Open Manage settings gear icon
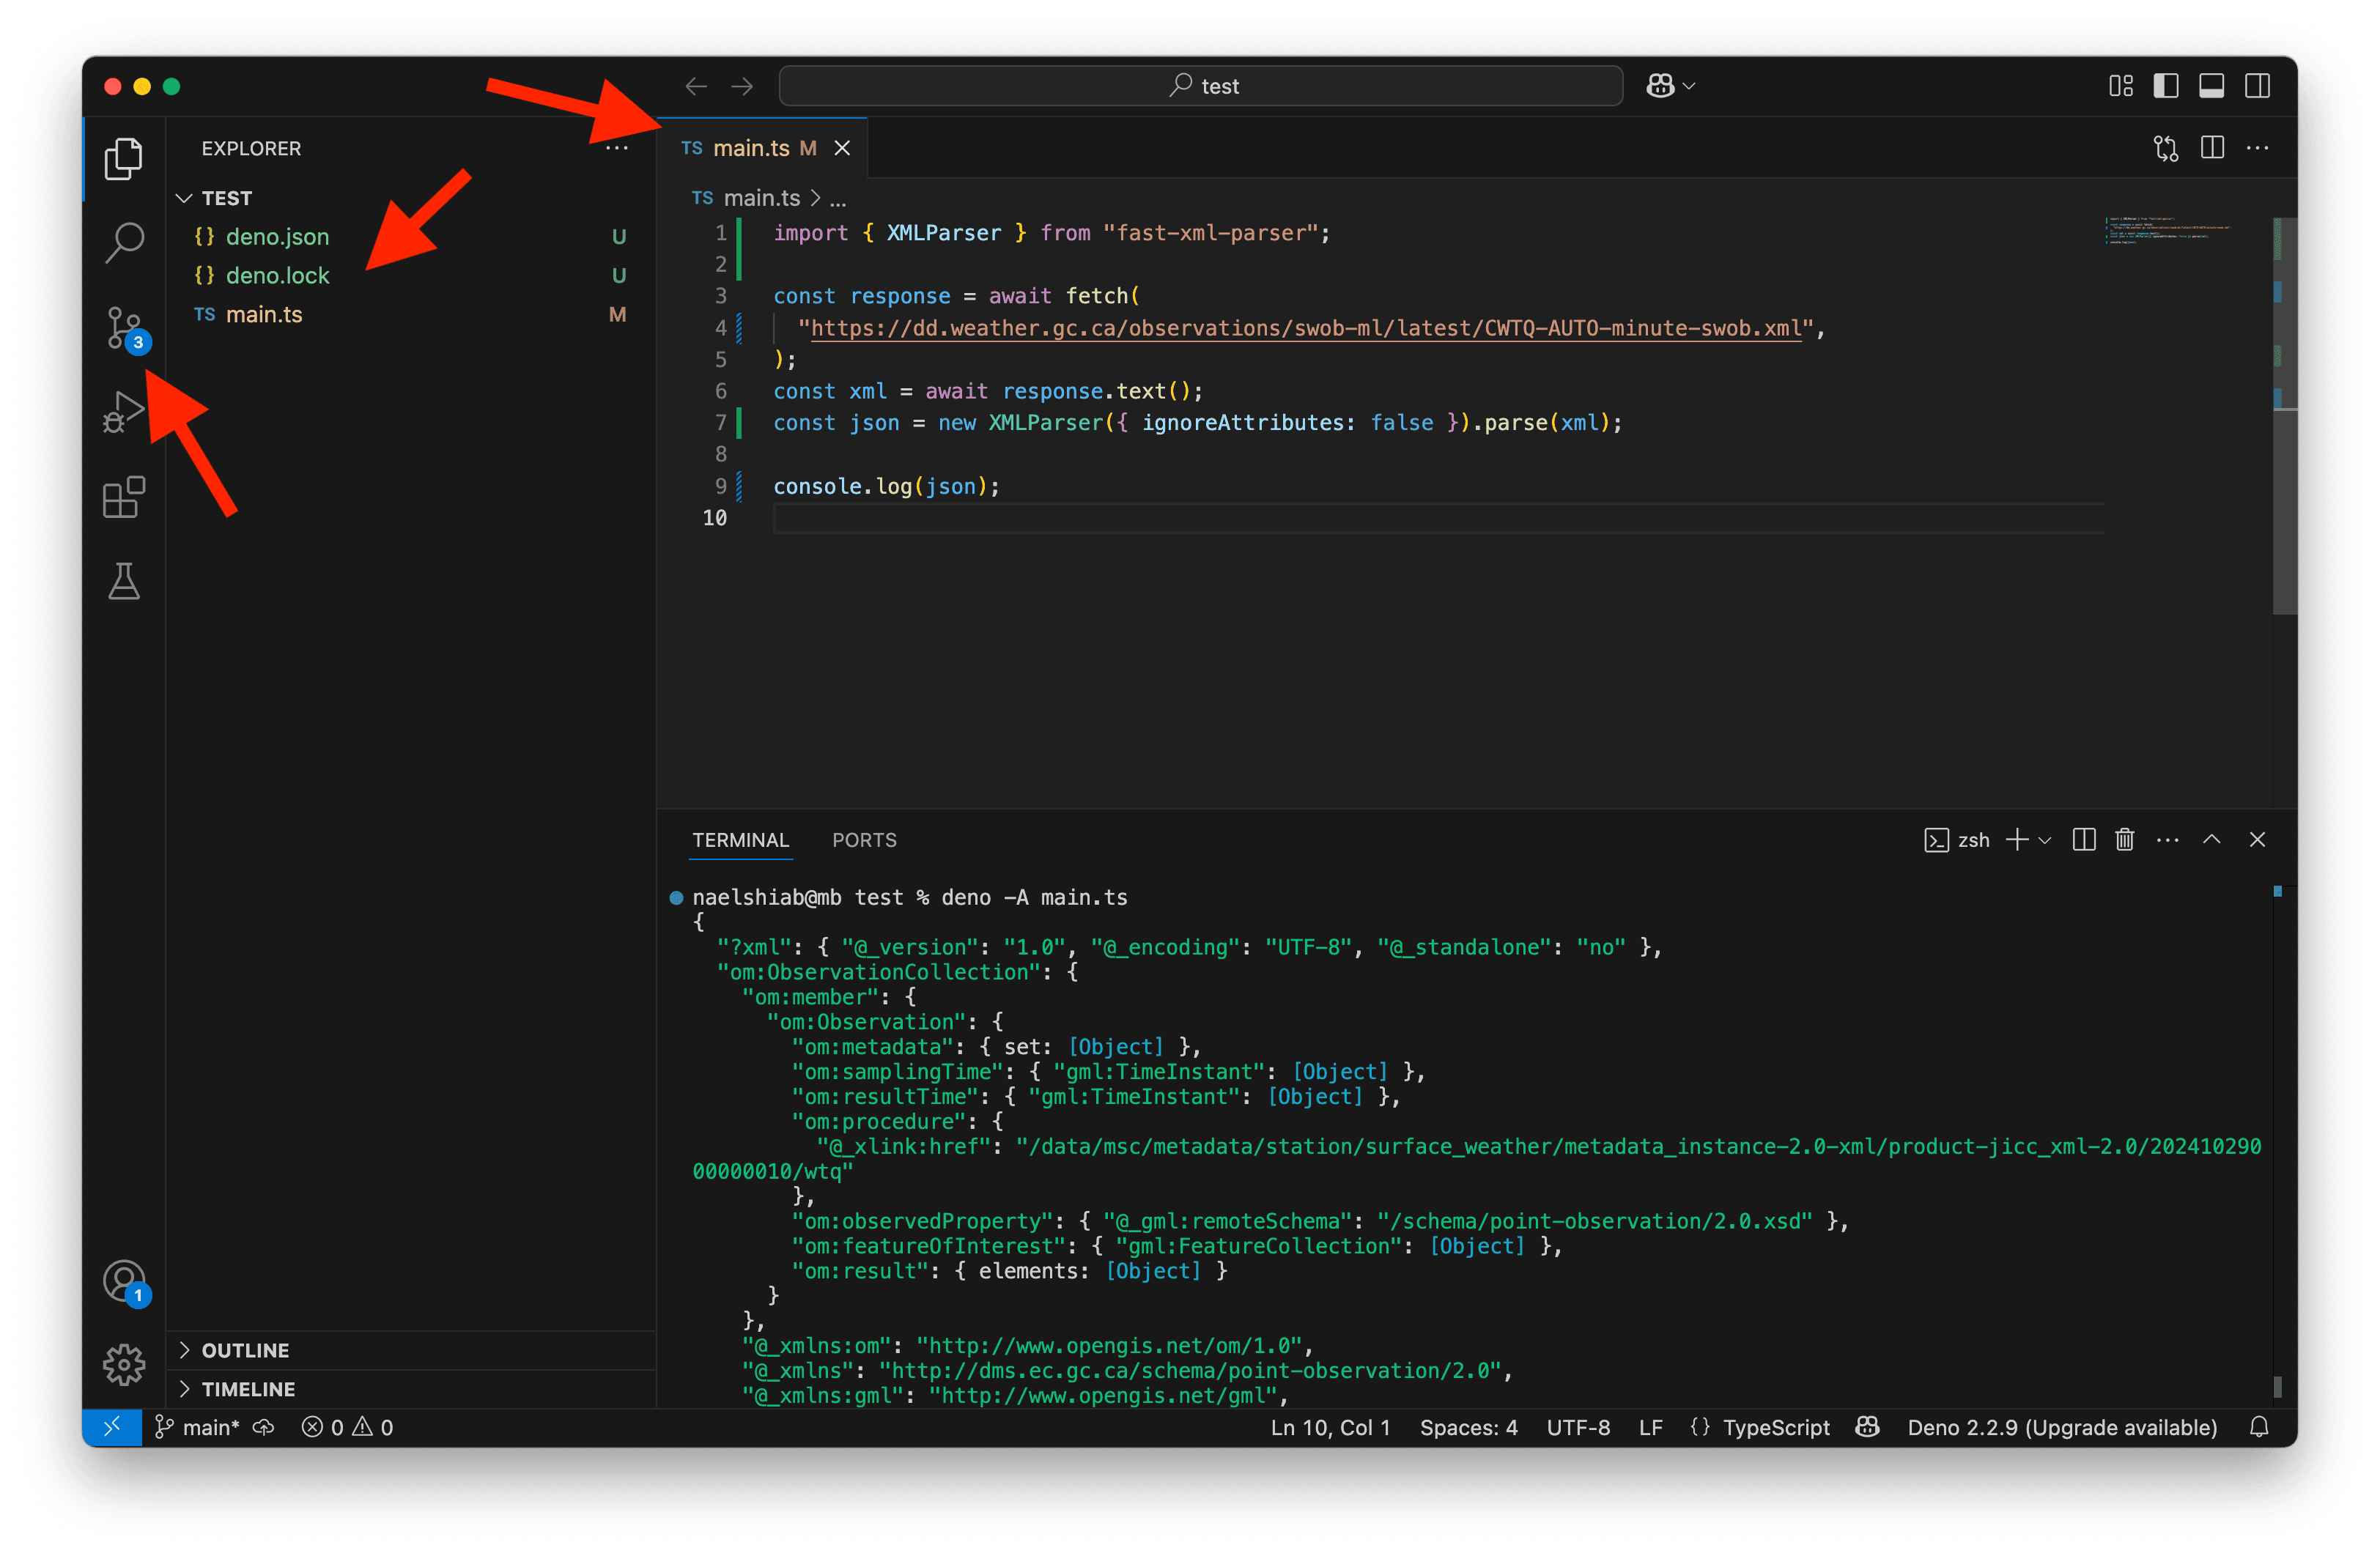 (124, 1364)
